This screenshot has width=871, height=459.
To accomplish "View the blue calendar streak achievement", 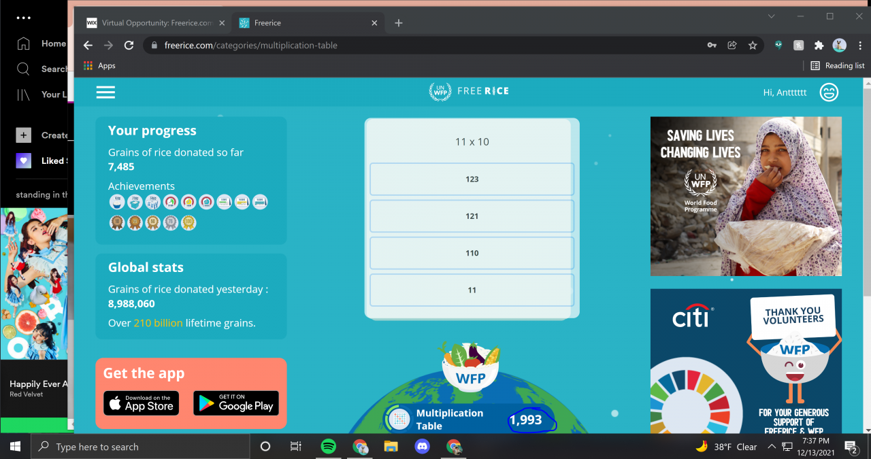I will 260,202.
